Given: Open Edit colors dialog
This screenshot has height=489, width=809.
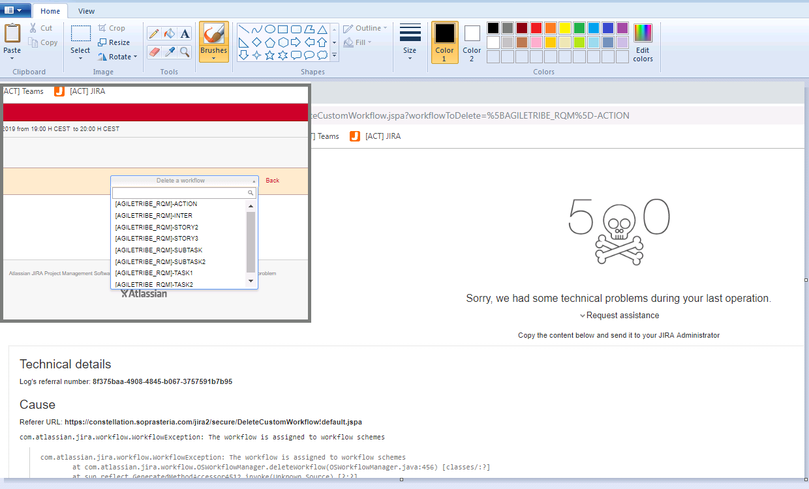Looking at the screenshot, I should (643, 42).
